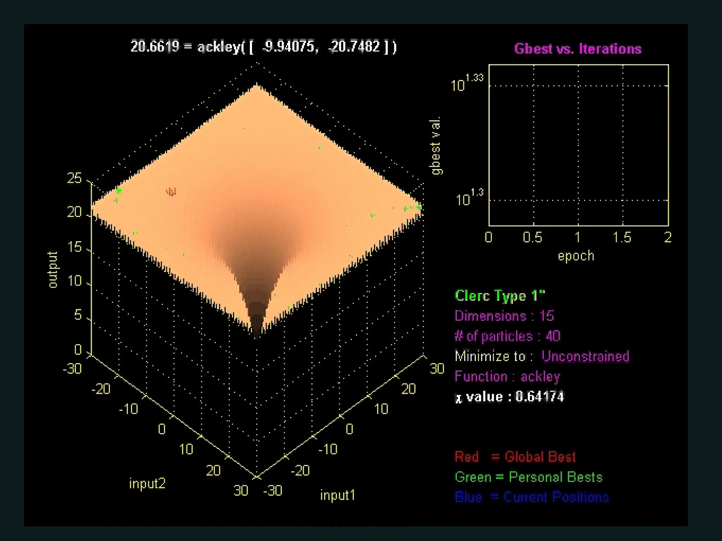The image size is (722, 541).
Task: Click the 'input2' axis label
Action: click(147, 483)
